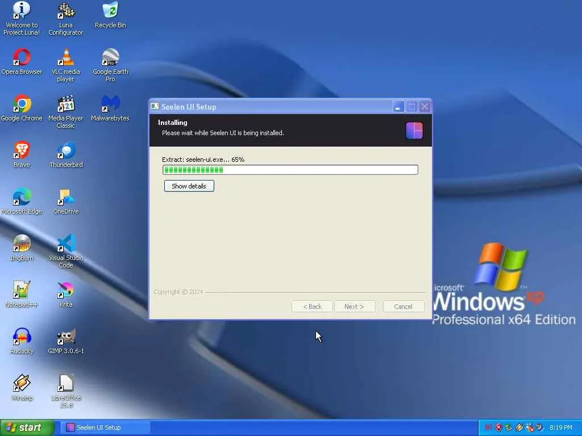This screenshot has height=436, width=582.
Task: Select the Google Earth Pro shortcut
Action: click(x=110, y=65)
